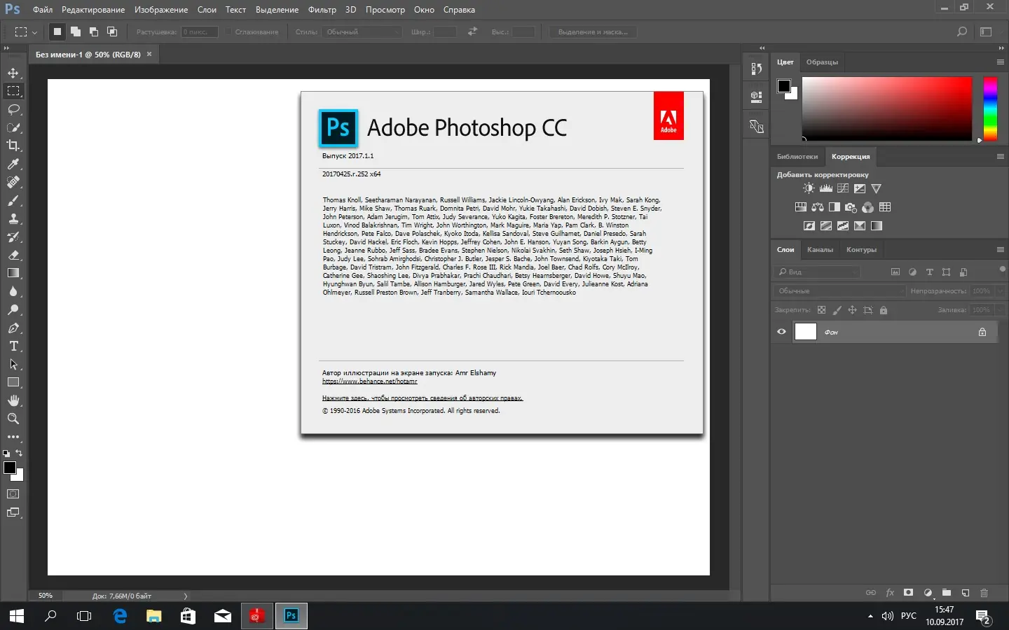The height and width of the screenshot is (630, 1009).
Task: Enable Intersect with selection mode
Action: 112,31
